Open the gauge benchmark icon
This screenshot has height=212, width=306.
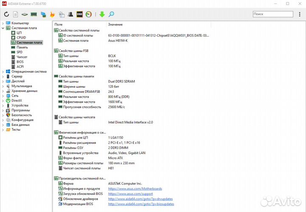88,14
